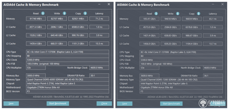The image size is (229, 110).
Task: Click Write info icon in right window
Action: [x=177, y=13]
